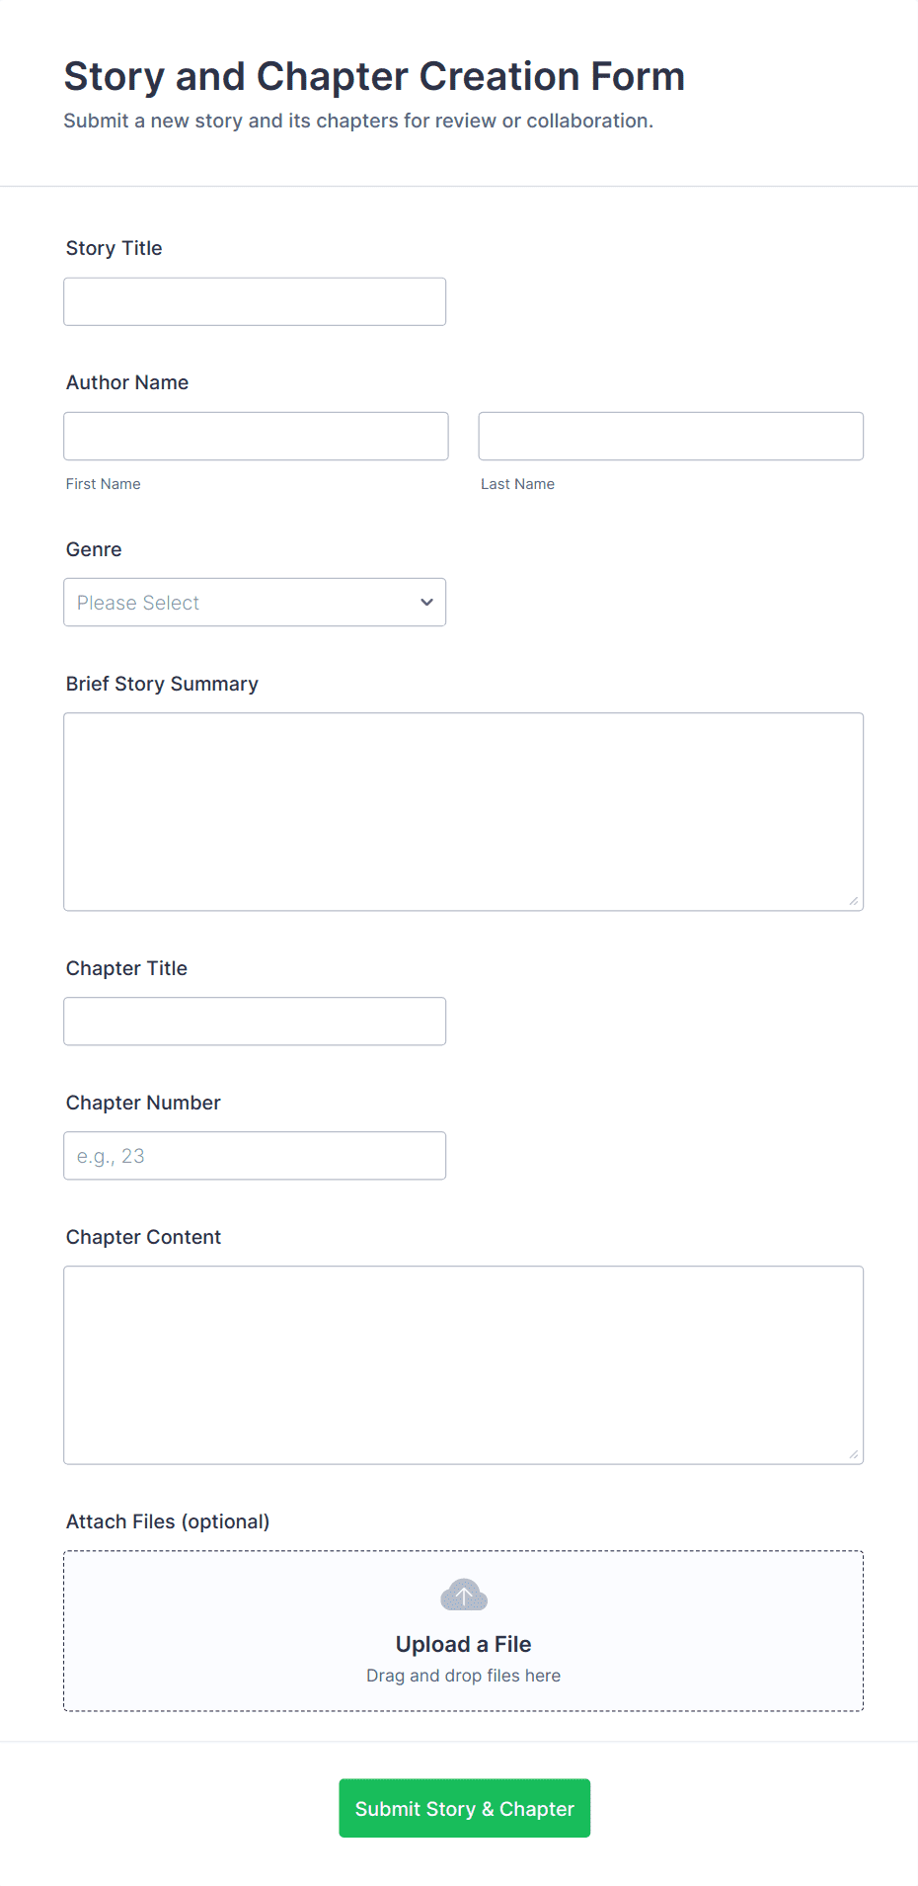Click the Genre dropdown chevron arrow
This screenshot has height=1886, width=918.
(x=426, y=603)
